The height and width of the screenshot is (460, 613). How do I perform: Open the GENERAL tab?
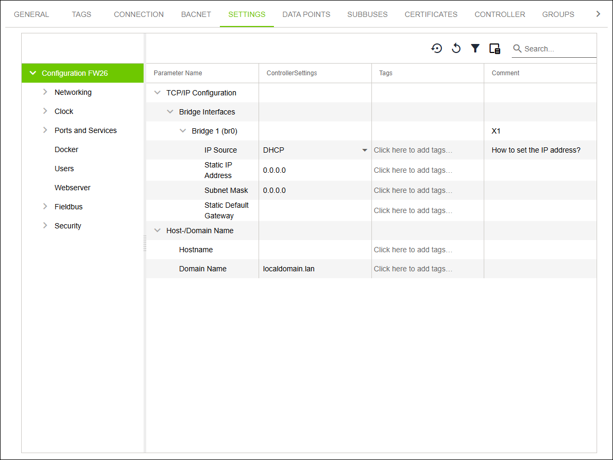[31, 14]
